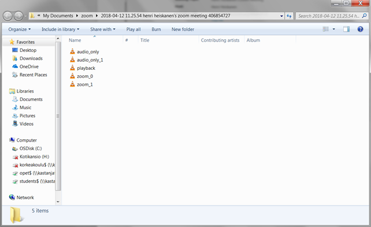The width and height of the screenshot is (371, 227).
Task: Open the Organize menu
Action: [20, 29]
